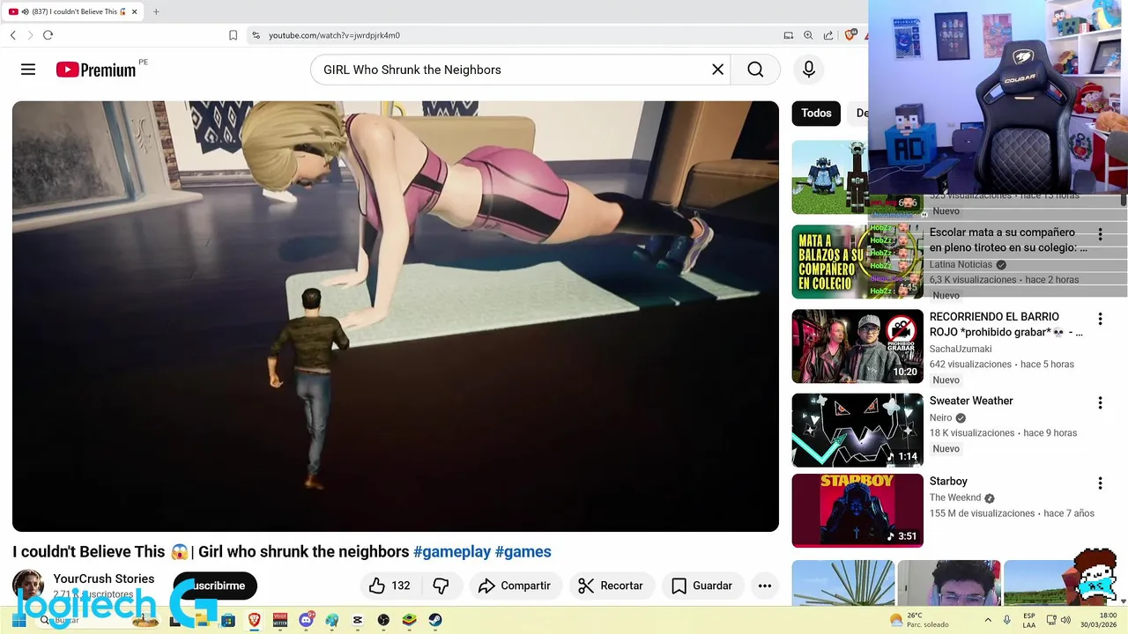Screen dimensions: 1128x634
Task: Select the Todos filter chip
Action: coord(816,113)
